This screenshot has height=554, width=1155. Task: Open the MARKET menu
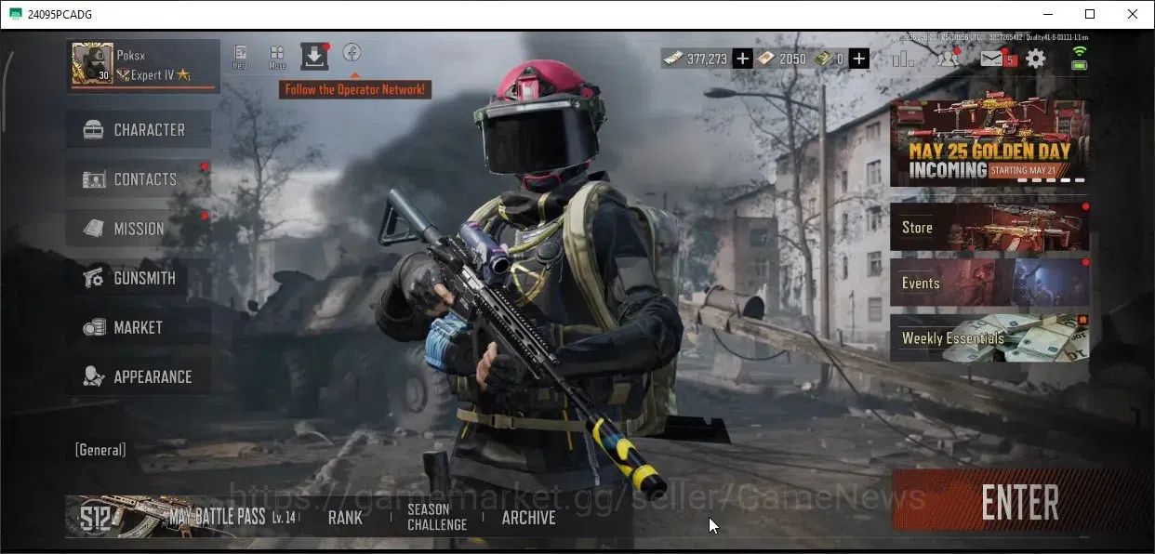point(138,326)
